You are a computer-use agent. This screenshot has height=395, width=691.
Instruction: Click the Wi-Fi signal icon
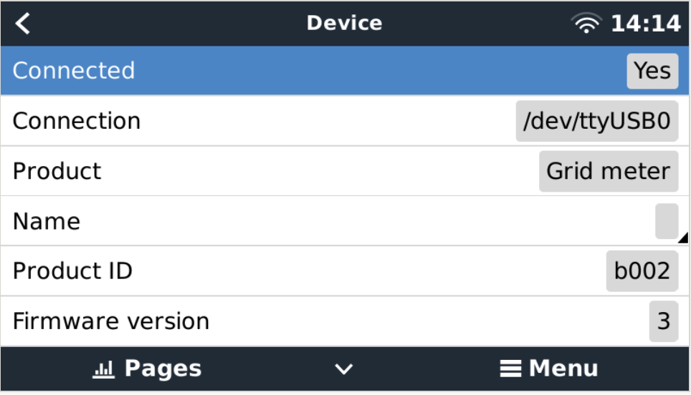[586, 24]
